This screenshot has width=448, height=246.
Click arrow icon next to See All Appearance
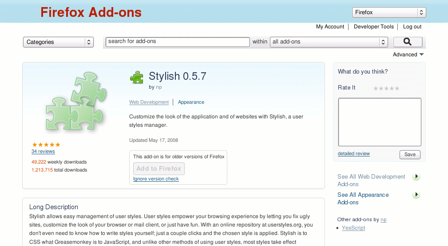(x=416, y=195)
